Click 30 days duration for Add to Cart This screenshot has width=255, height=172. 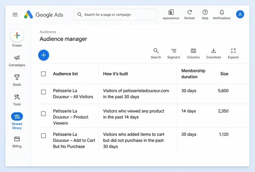[x=189, y=135]
